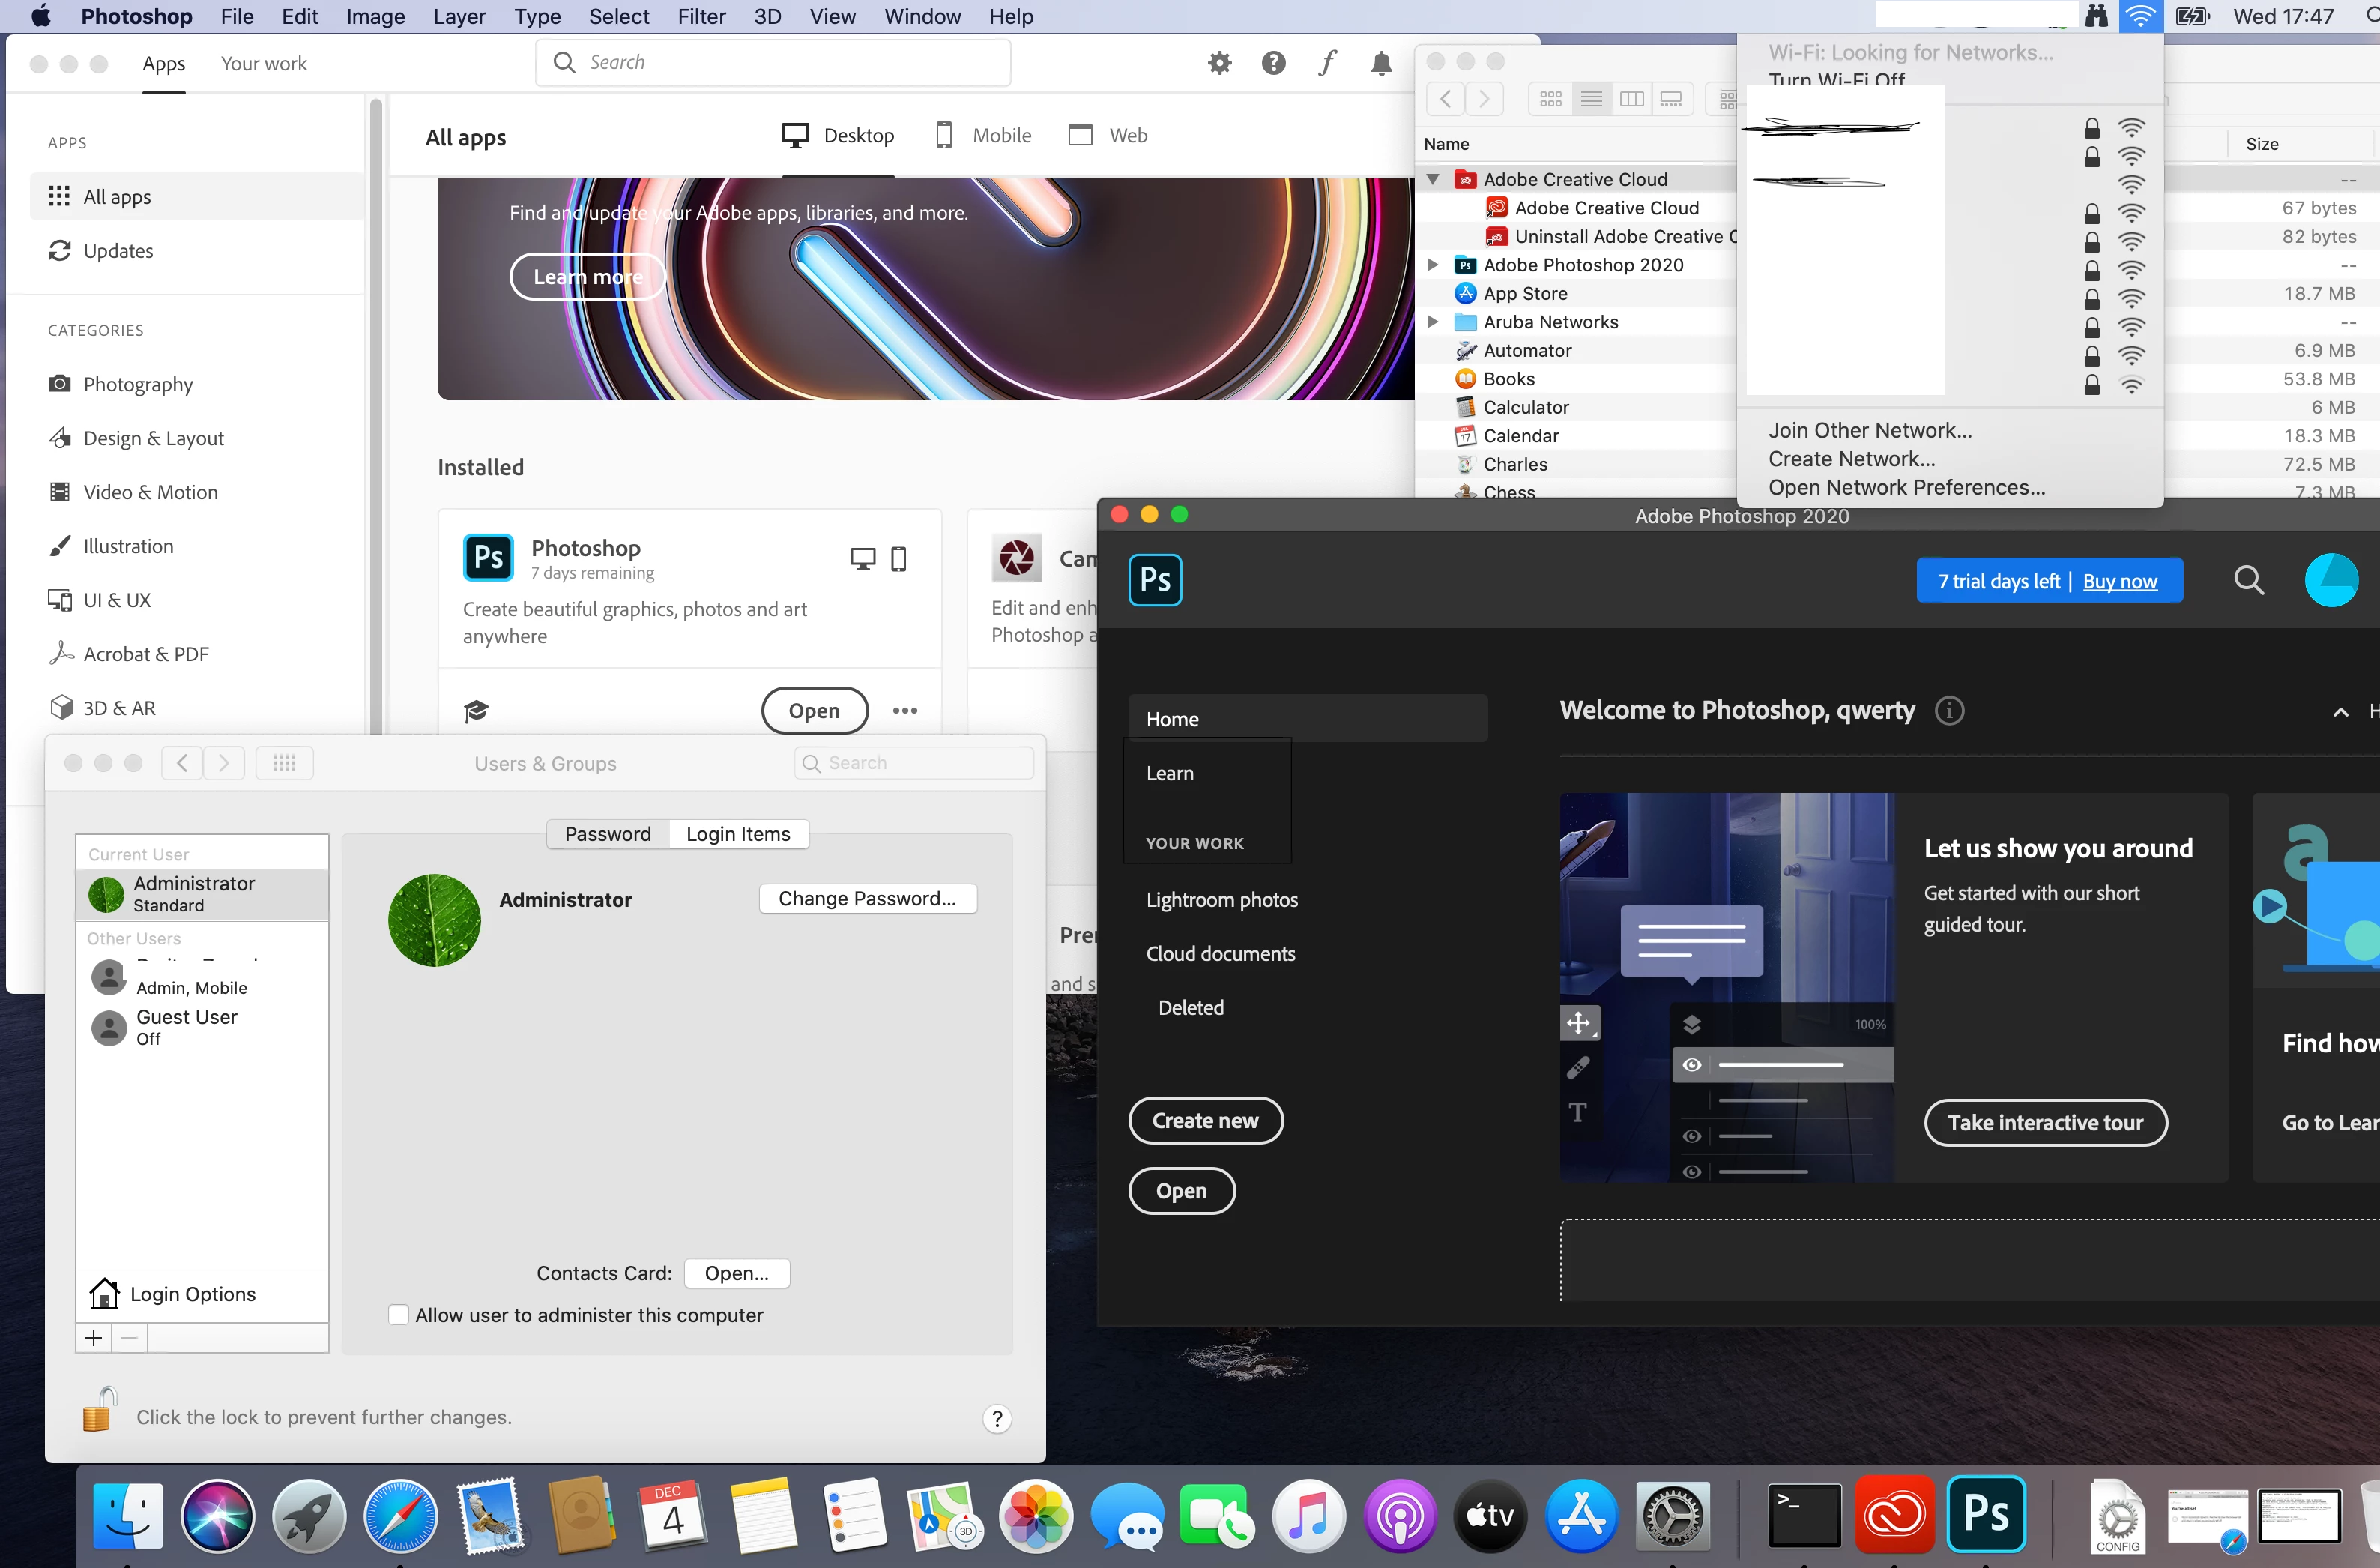Click the Ps logo in Photoshop home
The image size is (2380, 1568).
point(1155,580)
